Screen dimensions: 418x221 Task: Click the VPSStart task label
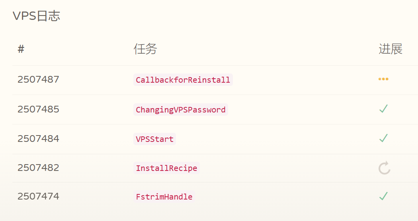point(154,139)
